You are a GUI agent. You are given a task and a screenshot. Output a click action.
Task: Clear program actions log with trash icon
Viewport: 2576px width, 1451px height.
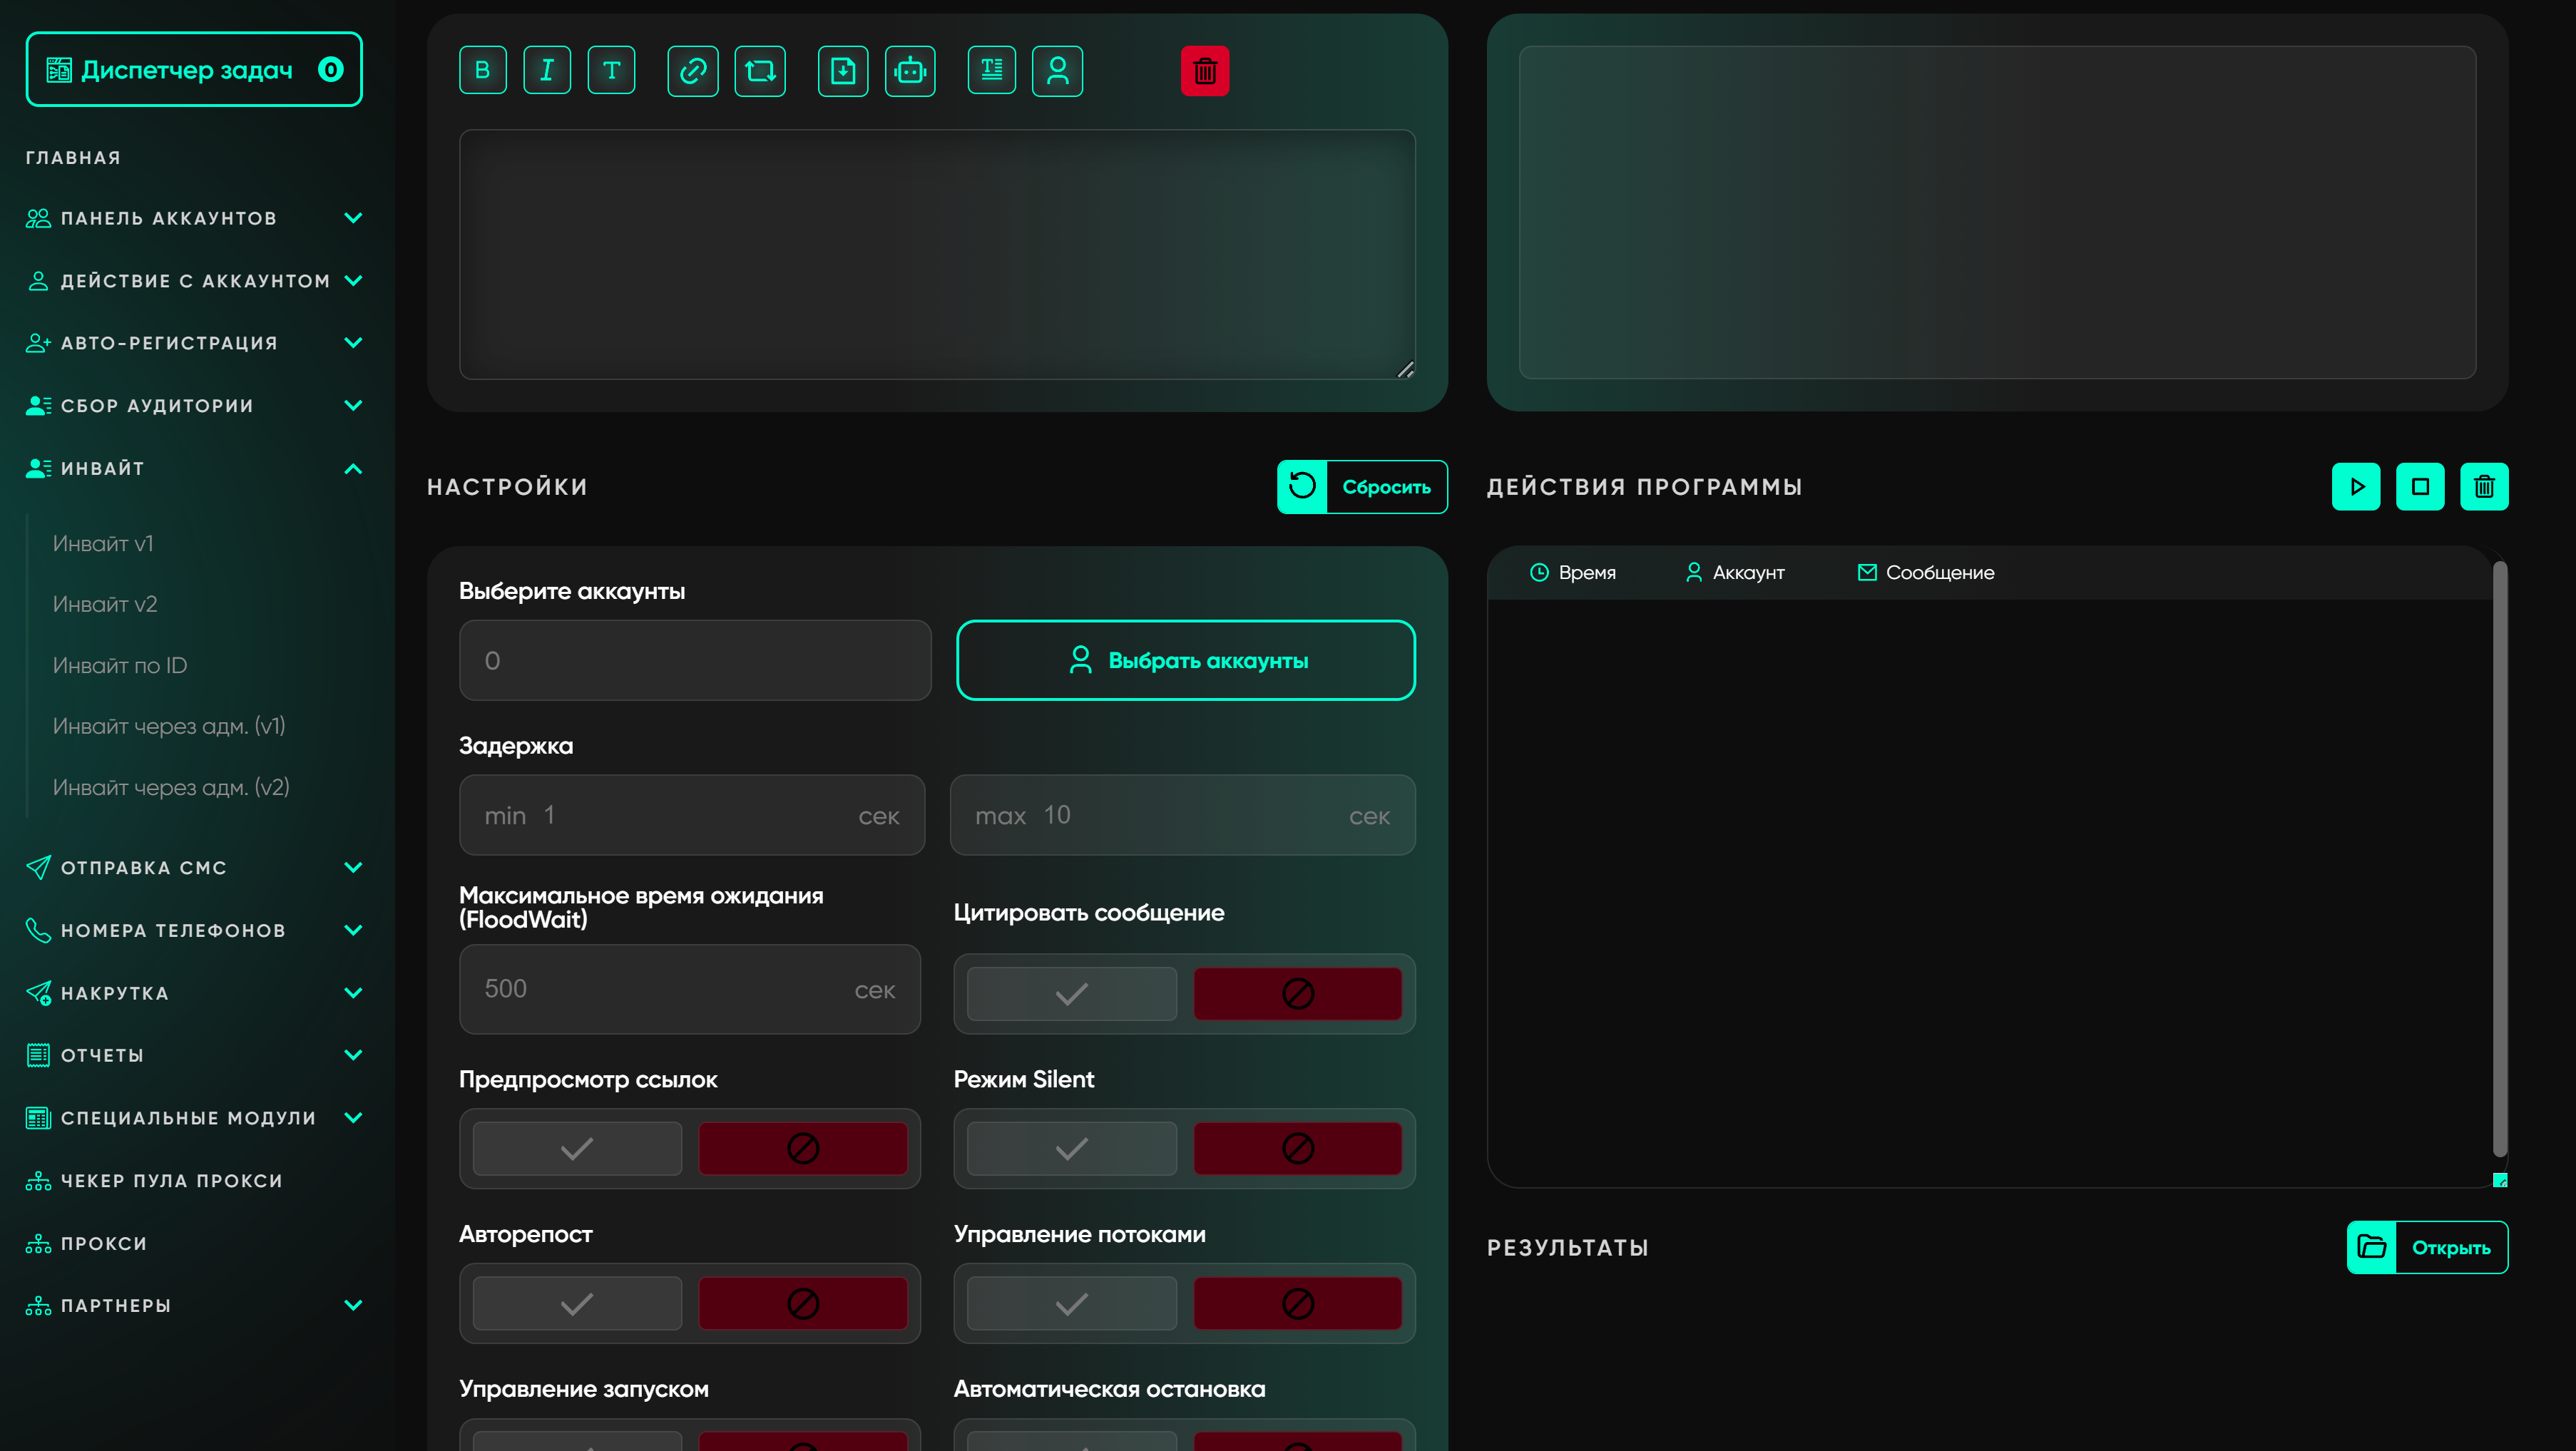pos(2484,487)
